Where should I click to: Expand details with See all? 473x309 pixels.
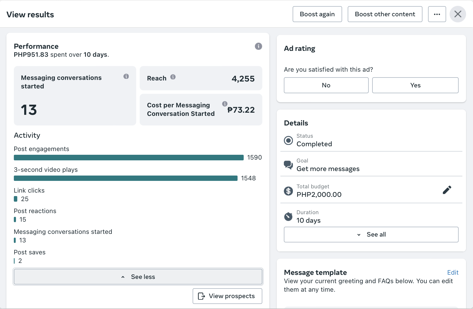pyautogui.click(x=371, y=234)
